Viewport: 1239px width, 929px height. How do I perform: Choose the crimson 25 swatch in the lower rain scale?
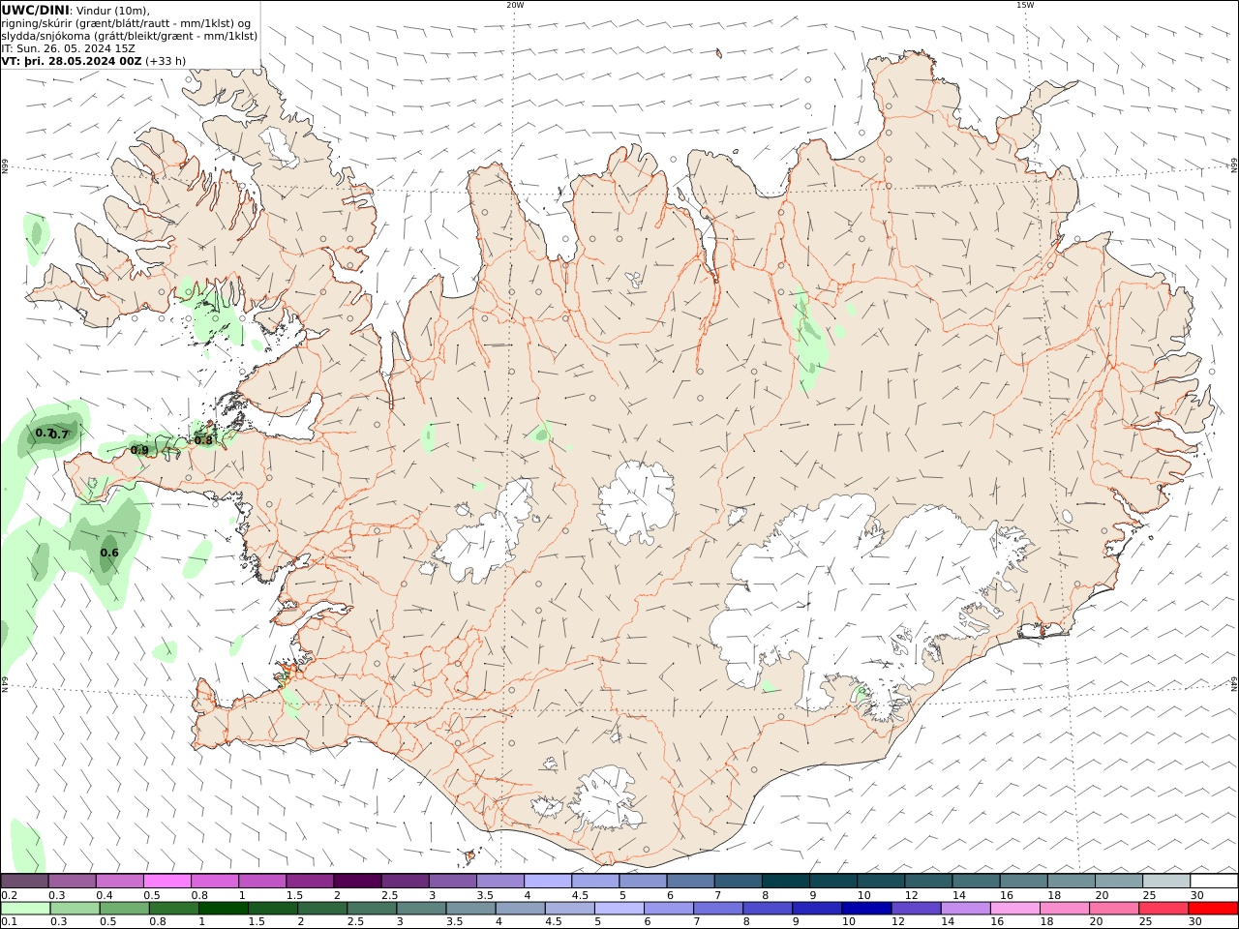[1163, 909]
